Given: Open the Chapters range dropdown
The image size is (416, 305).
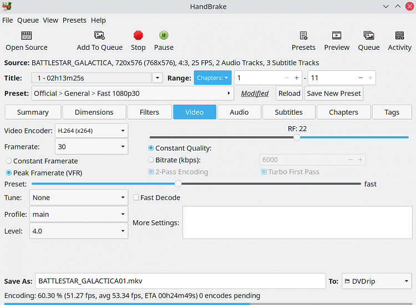Looking at the screenshot, I should point(212,78).
